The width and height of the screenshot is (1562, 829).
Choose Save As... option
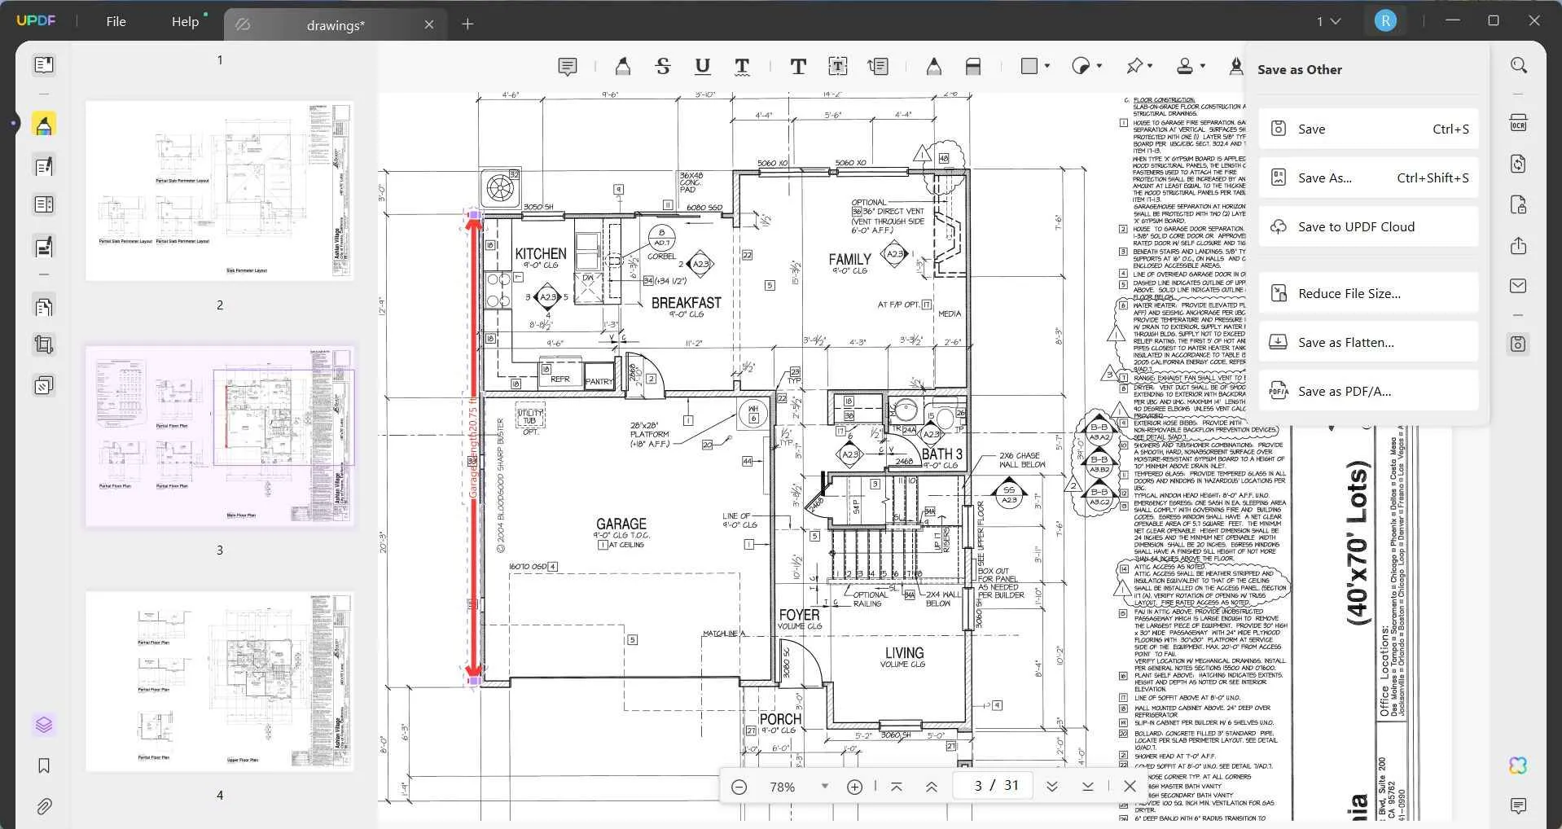click(1368, 178)
